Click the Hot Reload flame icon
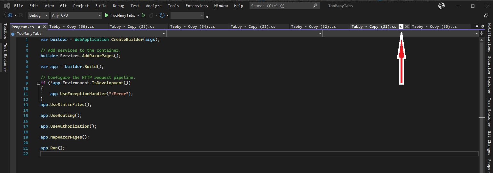Image resolution: width=493 pixels, height=173 pixels. click(151, 15)
